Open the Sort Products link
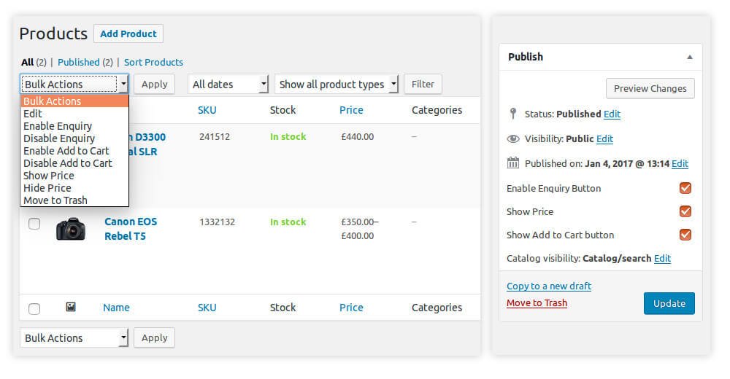Viewport: 730px width, 379px height. point(153,62)
